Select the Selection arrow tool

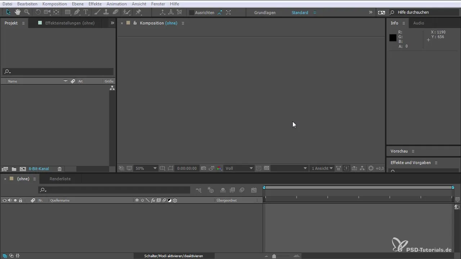(x=9, y=12)
